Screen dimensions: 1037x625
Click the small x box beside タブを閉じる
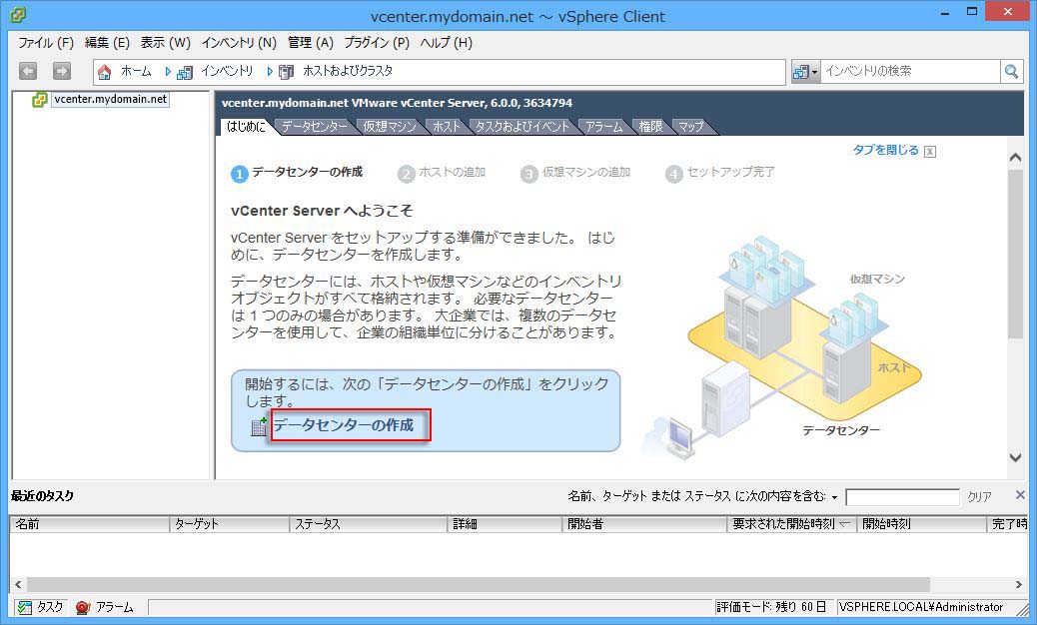(x=930, y=152)
